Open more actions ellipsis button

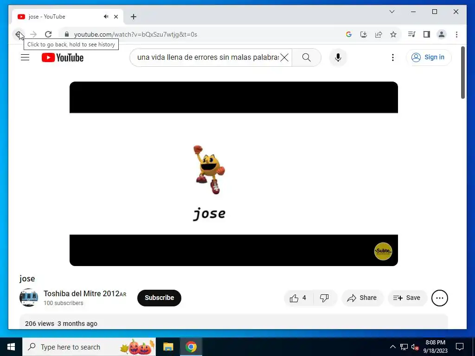(x=440, y=298)
